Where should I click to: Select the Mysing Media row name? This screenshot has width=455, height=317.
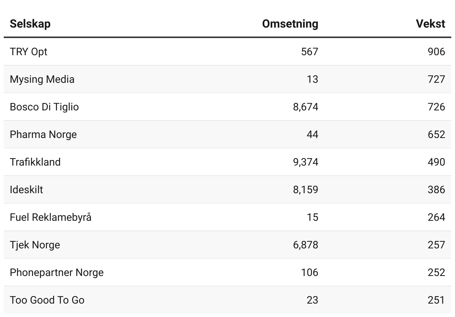(x=42, y=79)
